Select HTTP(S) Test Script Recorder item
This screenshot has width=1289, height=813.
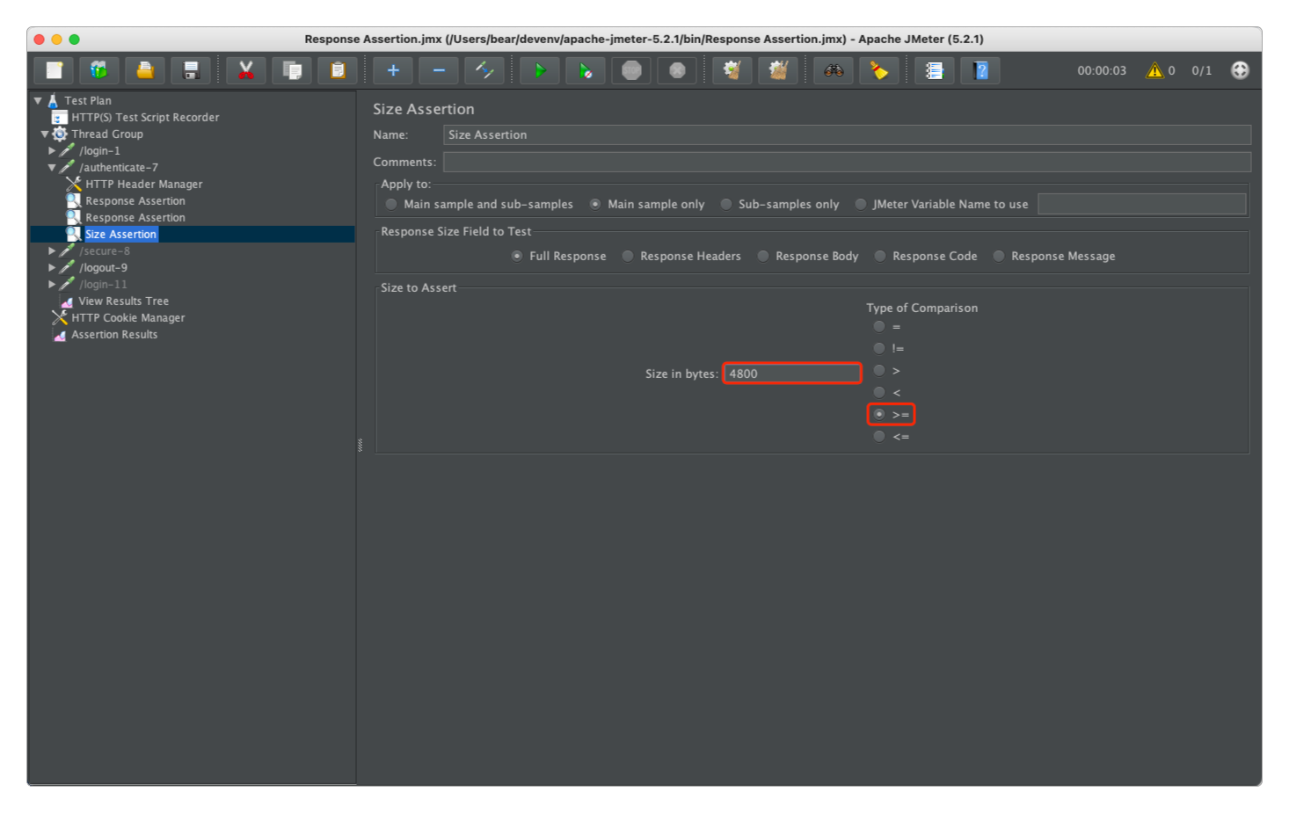(x=145, y=117)
